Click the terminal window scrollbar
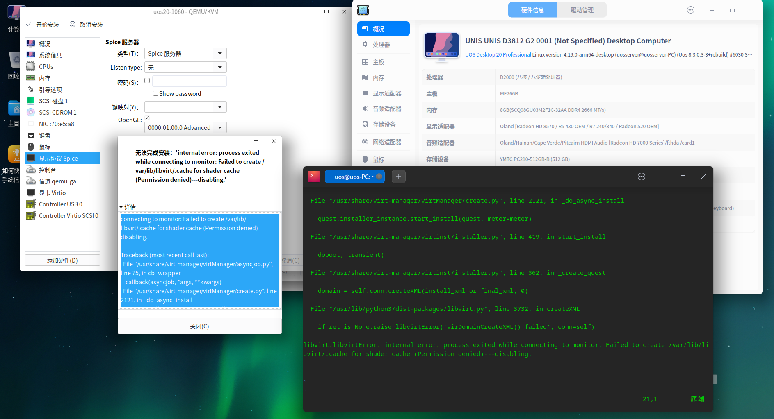 point(716,379)
